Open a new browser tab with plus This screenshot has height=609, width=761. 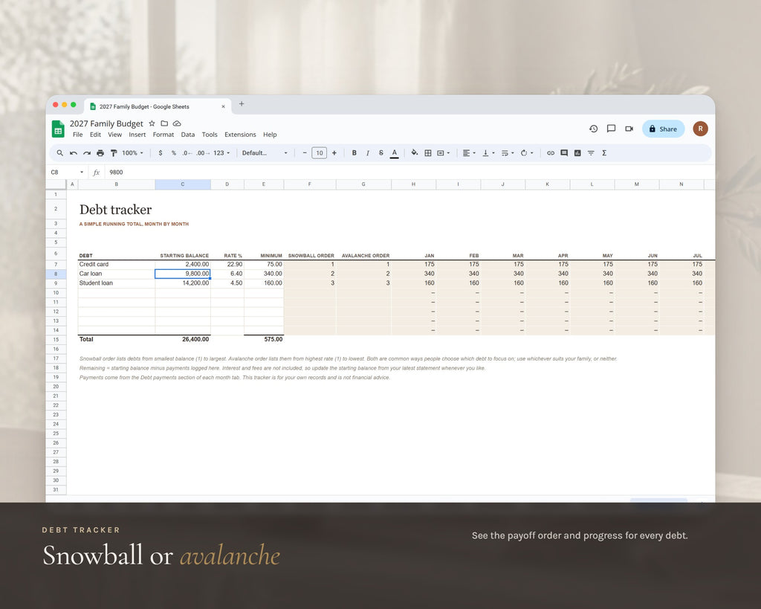pos(242,104)
